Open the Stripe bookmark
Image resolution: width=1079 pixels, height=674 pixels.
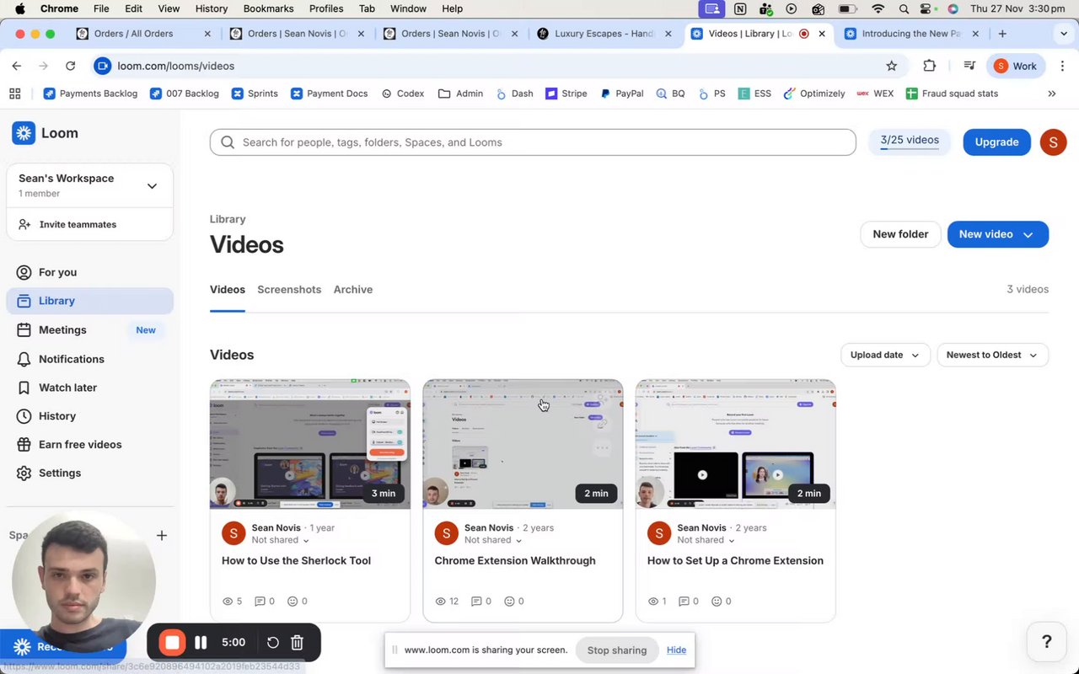[566, 94]
